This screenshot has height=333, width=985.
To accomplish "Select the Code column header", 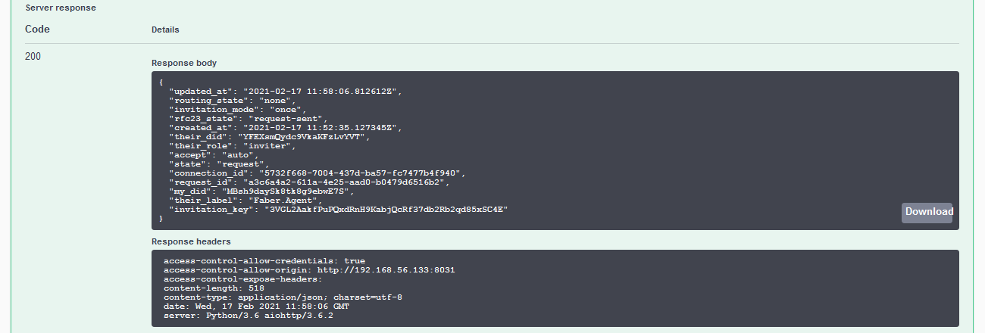I will (38, 30).
